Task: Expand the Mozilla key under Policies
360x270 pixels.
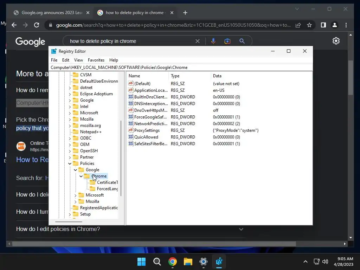Action: pyautogui.click(x=75, y=201)
